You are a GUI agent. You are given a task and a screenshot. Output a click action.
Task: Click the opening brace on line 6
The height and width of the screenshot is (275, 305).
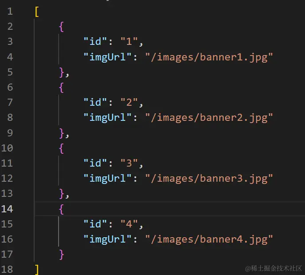61,88
